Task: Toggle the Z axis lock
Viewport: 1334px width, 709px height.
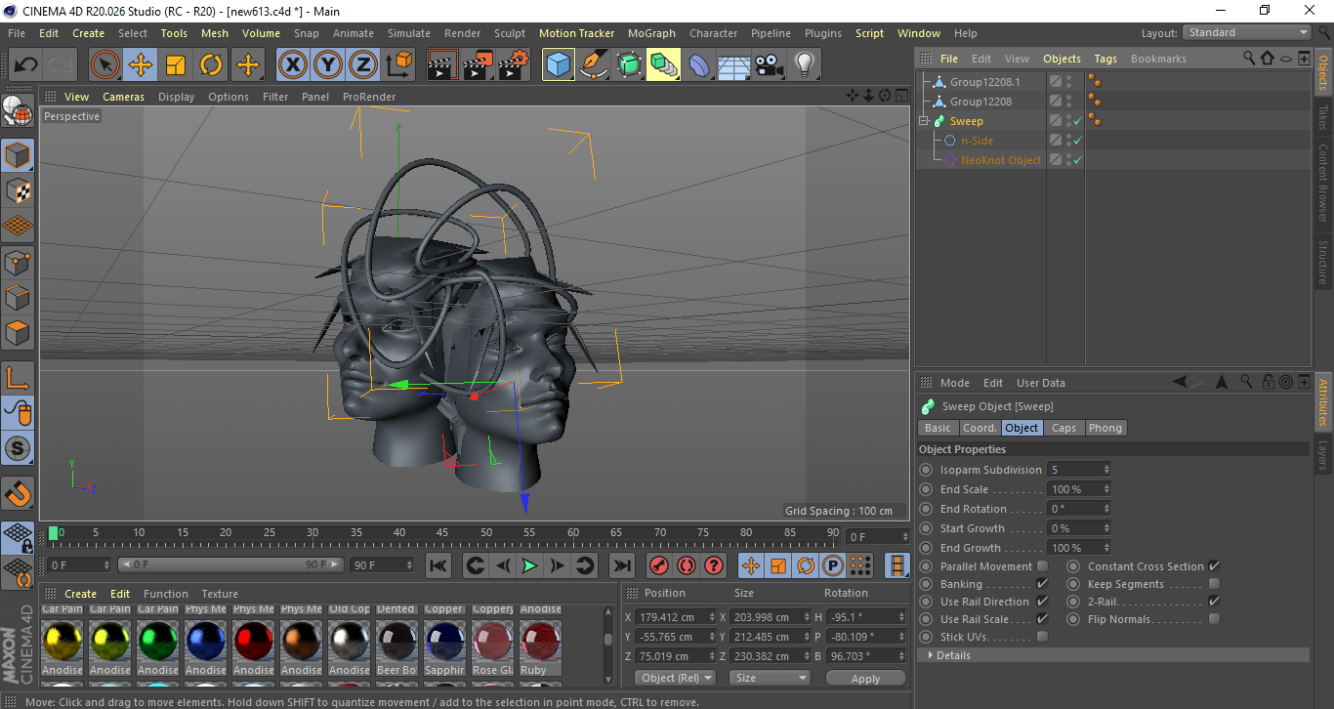Action: tap(362, 65)
